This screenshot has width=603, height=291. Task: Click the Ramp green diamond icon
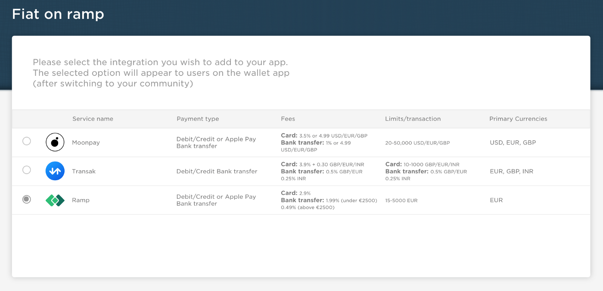point(55,200)
